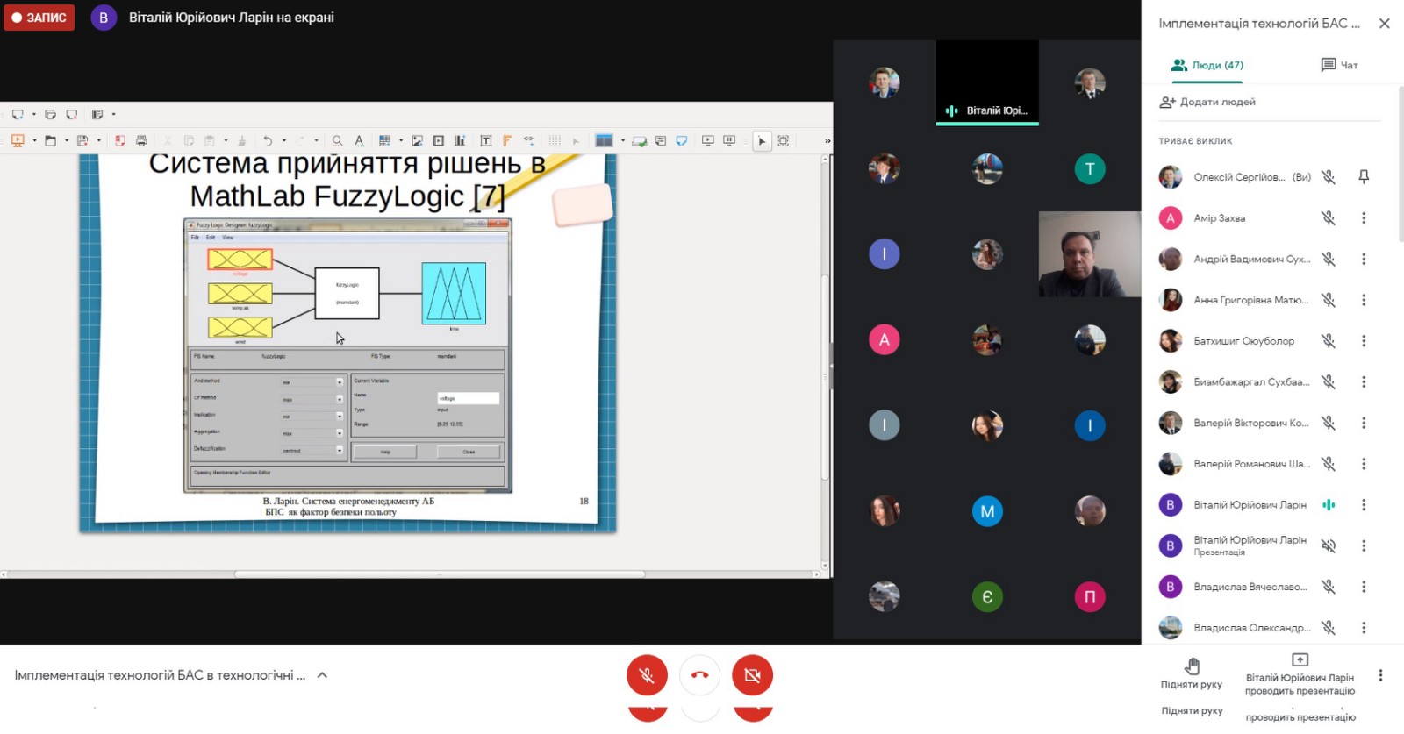Screen dimensions: 1404x734
Task: Click the Select arrow tool icon
Action: coord(762,140)
